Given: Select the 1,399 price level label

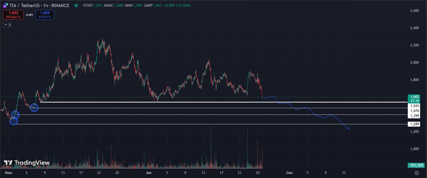Looking at the screenshot, I should pos(415,115).
